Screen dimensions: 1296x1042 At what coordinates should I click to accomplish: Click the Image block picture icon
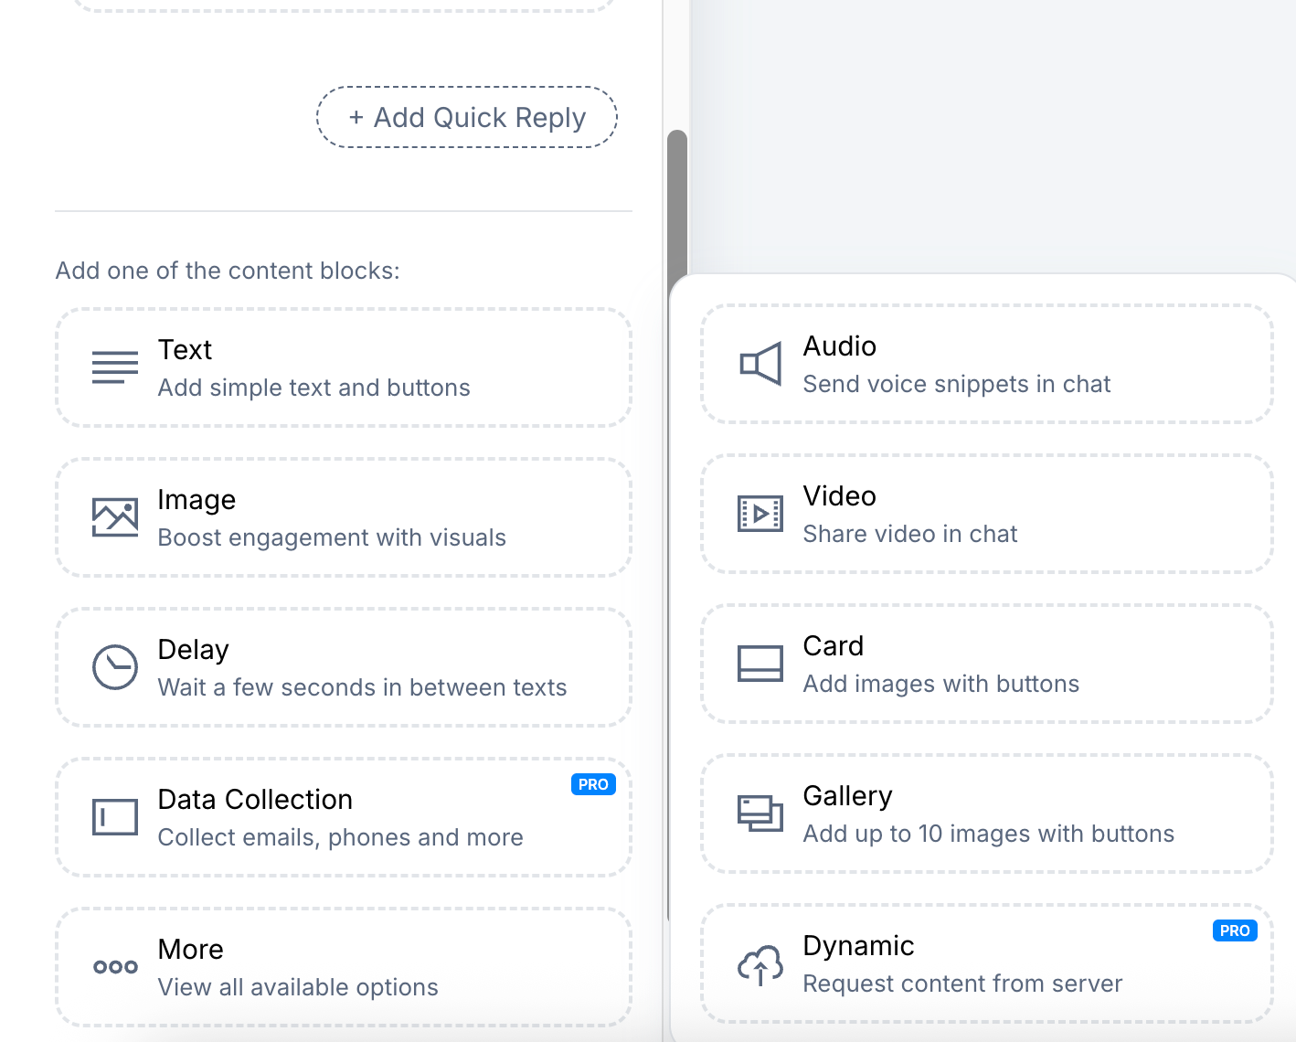[x=115, y=517]
